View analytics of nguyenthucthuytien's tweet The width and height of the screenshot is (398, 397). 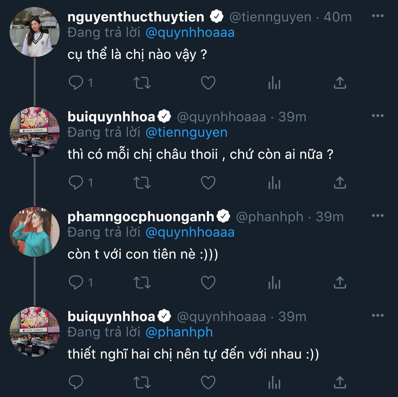tap(274, 83)
